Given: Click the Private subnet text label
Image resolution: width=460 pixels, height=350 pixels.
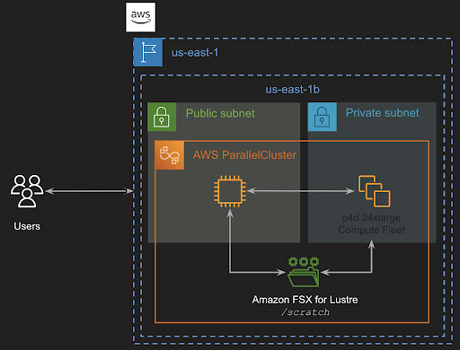Looking at the screenshot, I should coord(383,113).
